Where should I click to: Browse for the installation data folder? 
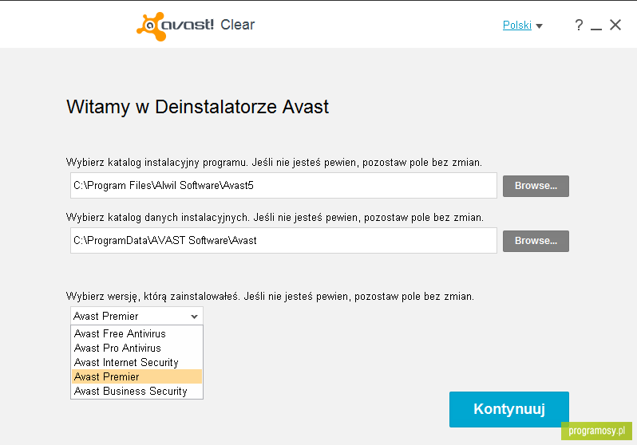coord(536,241)
